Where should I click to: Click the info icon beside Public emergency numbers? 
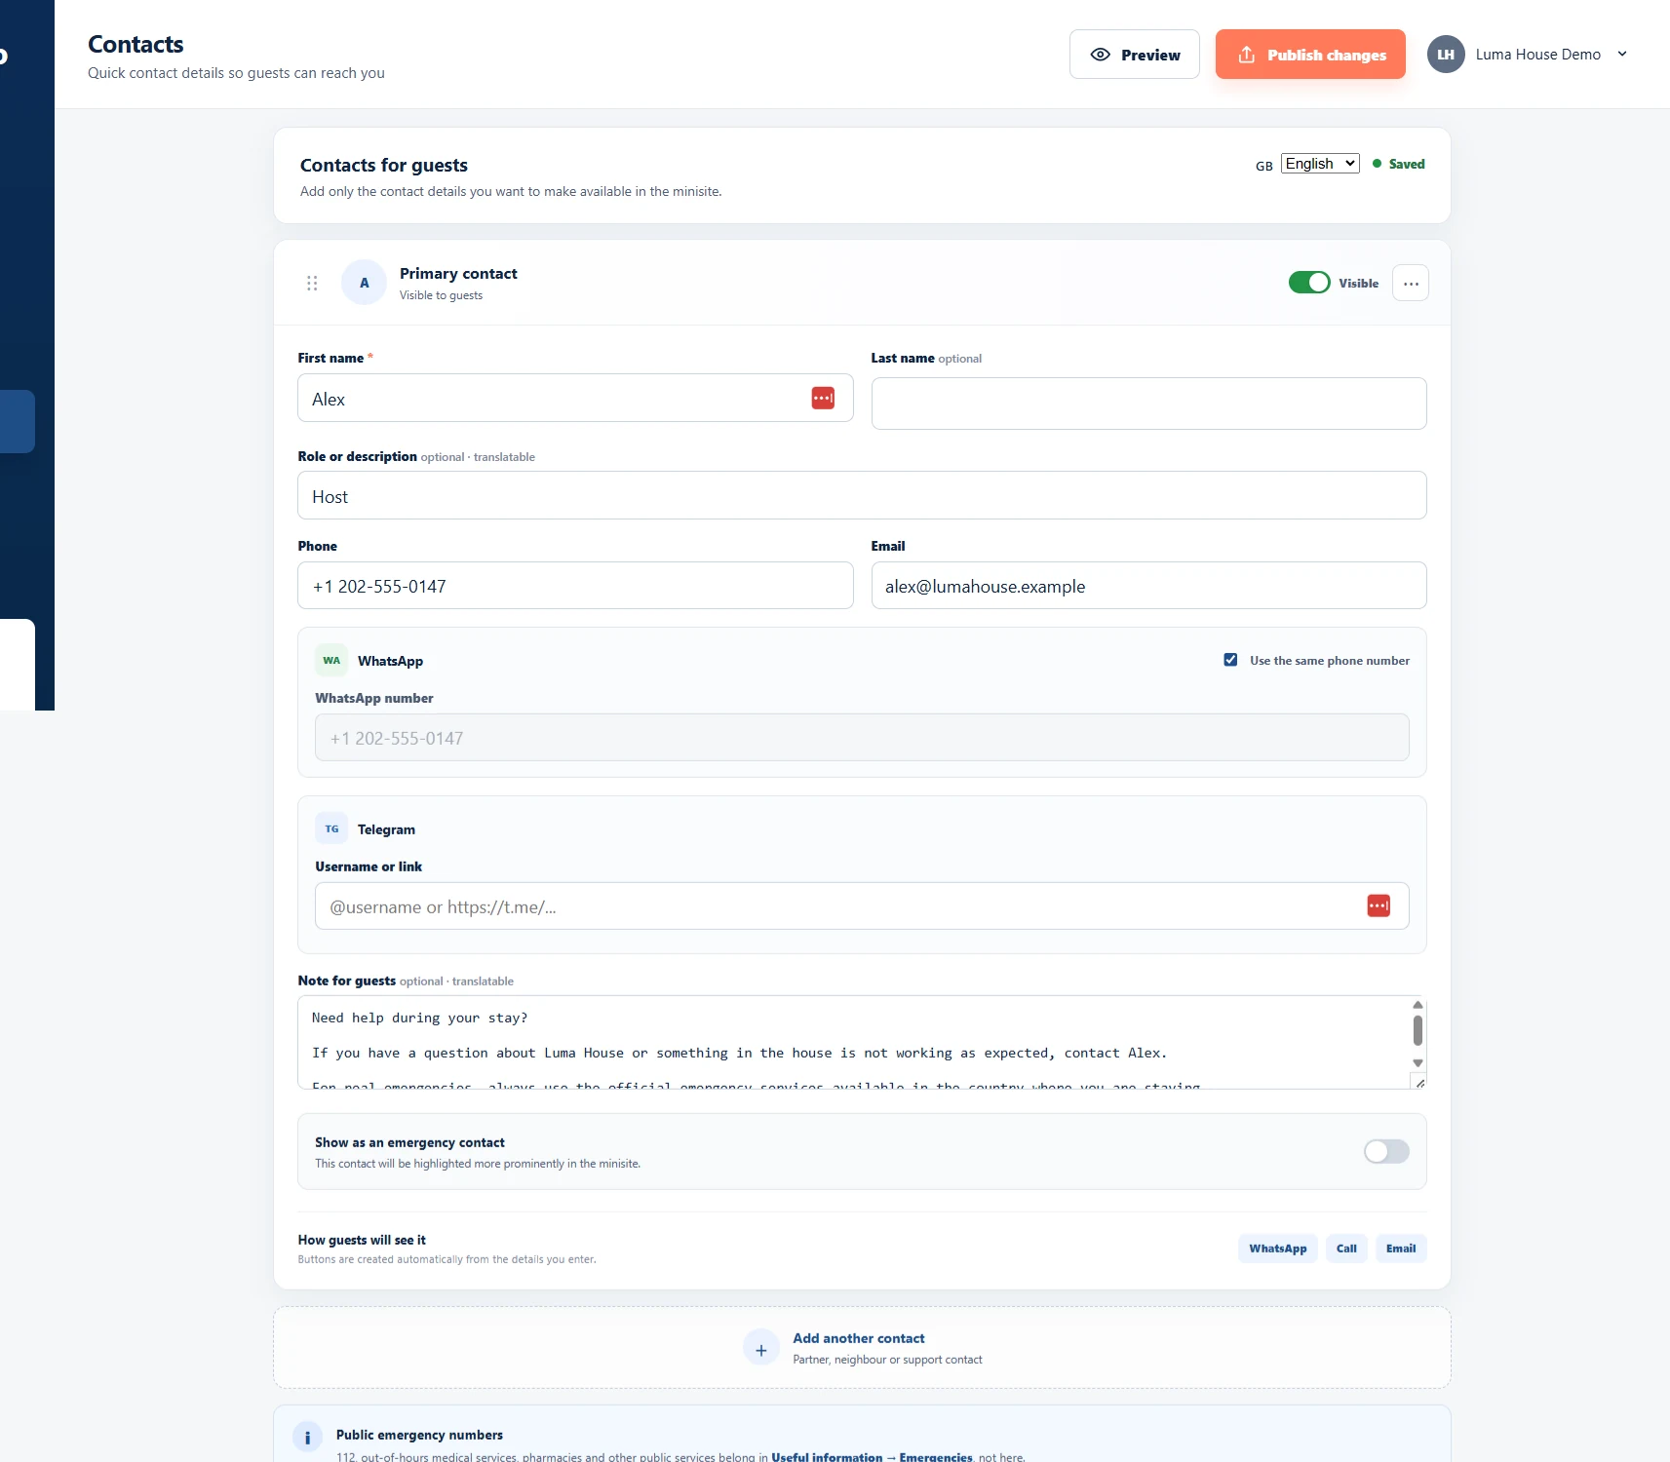coord(308,1438)
